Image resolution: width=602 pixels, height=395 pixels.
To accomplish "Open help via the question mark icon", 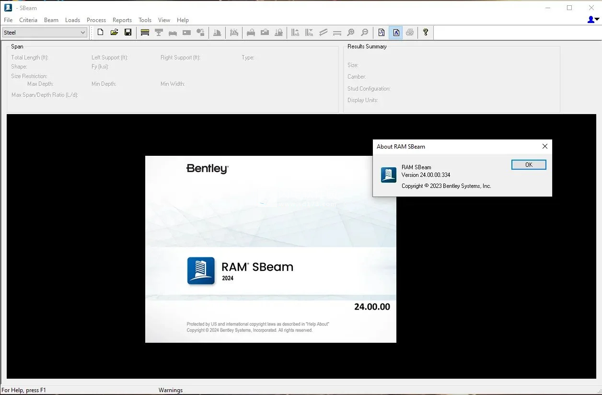I will click(425, 32).
